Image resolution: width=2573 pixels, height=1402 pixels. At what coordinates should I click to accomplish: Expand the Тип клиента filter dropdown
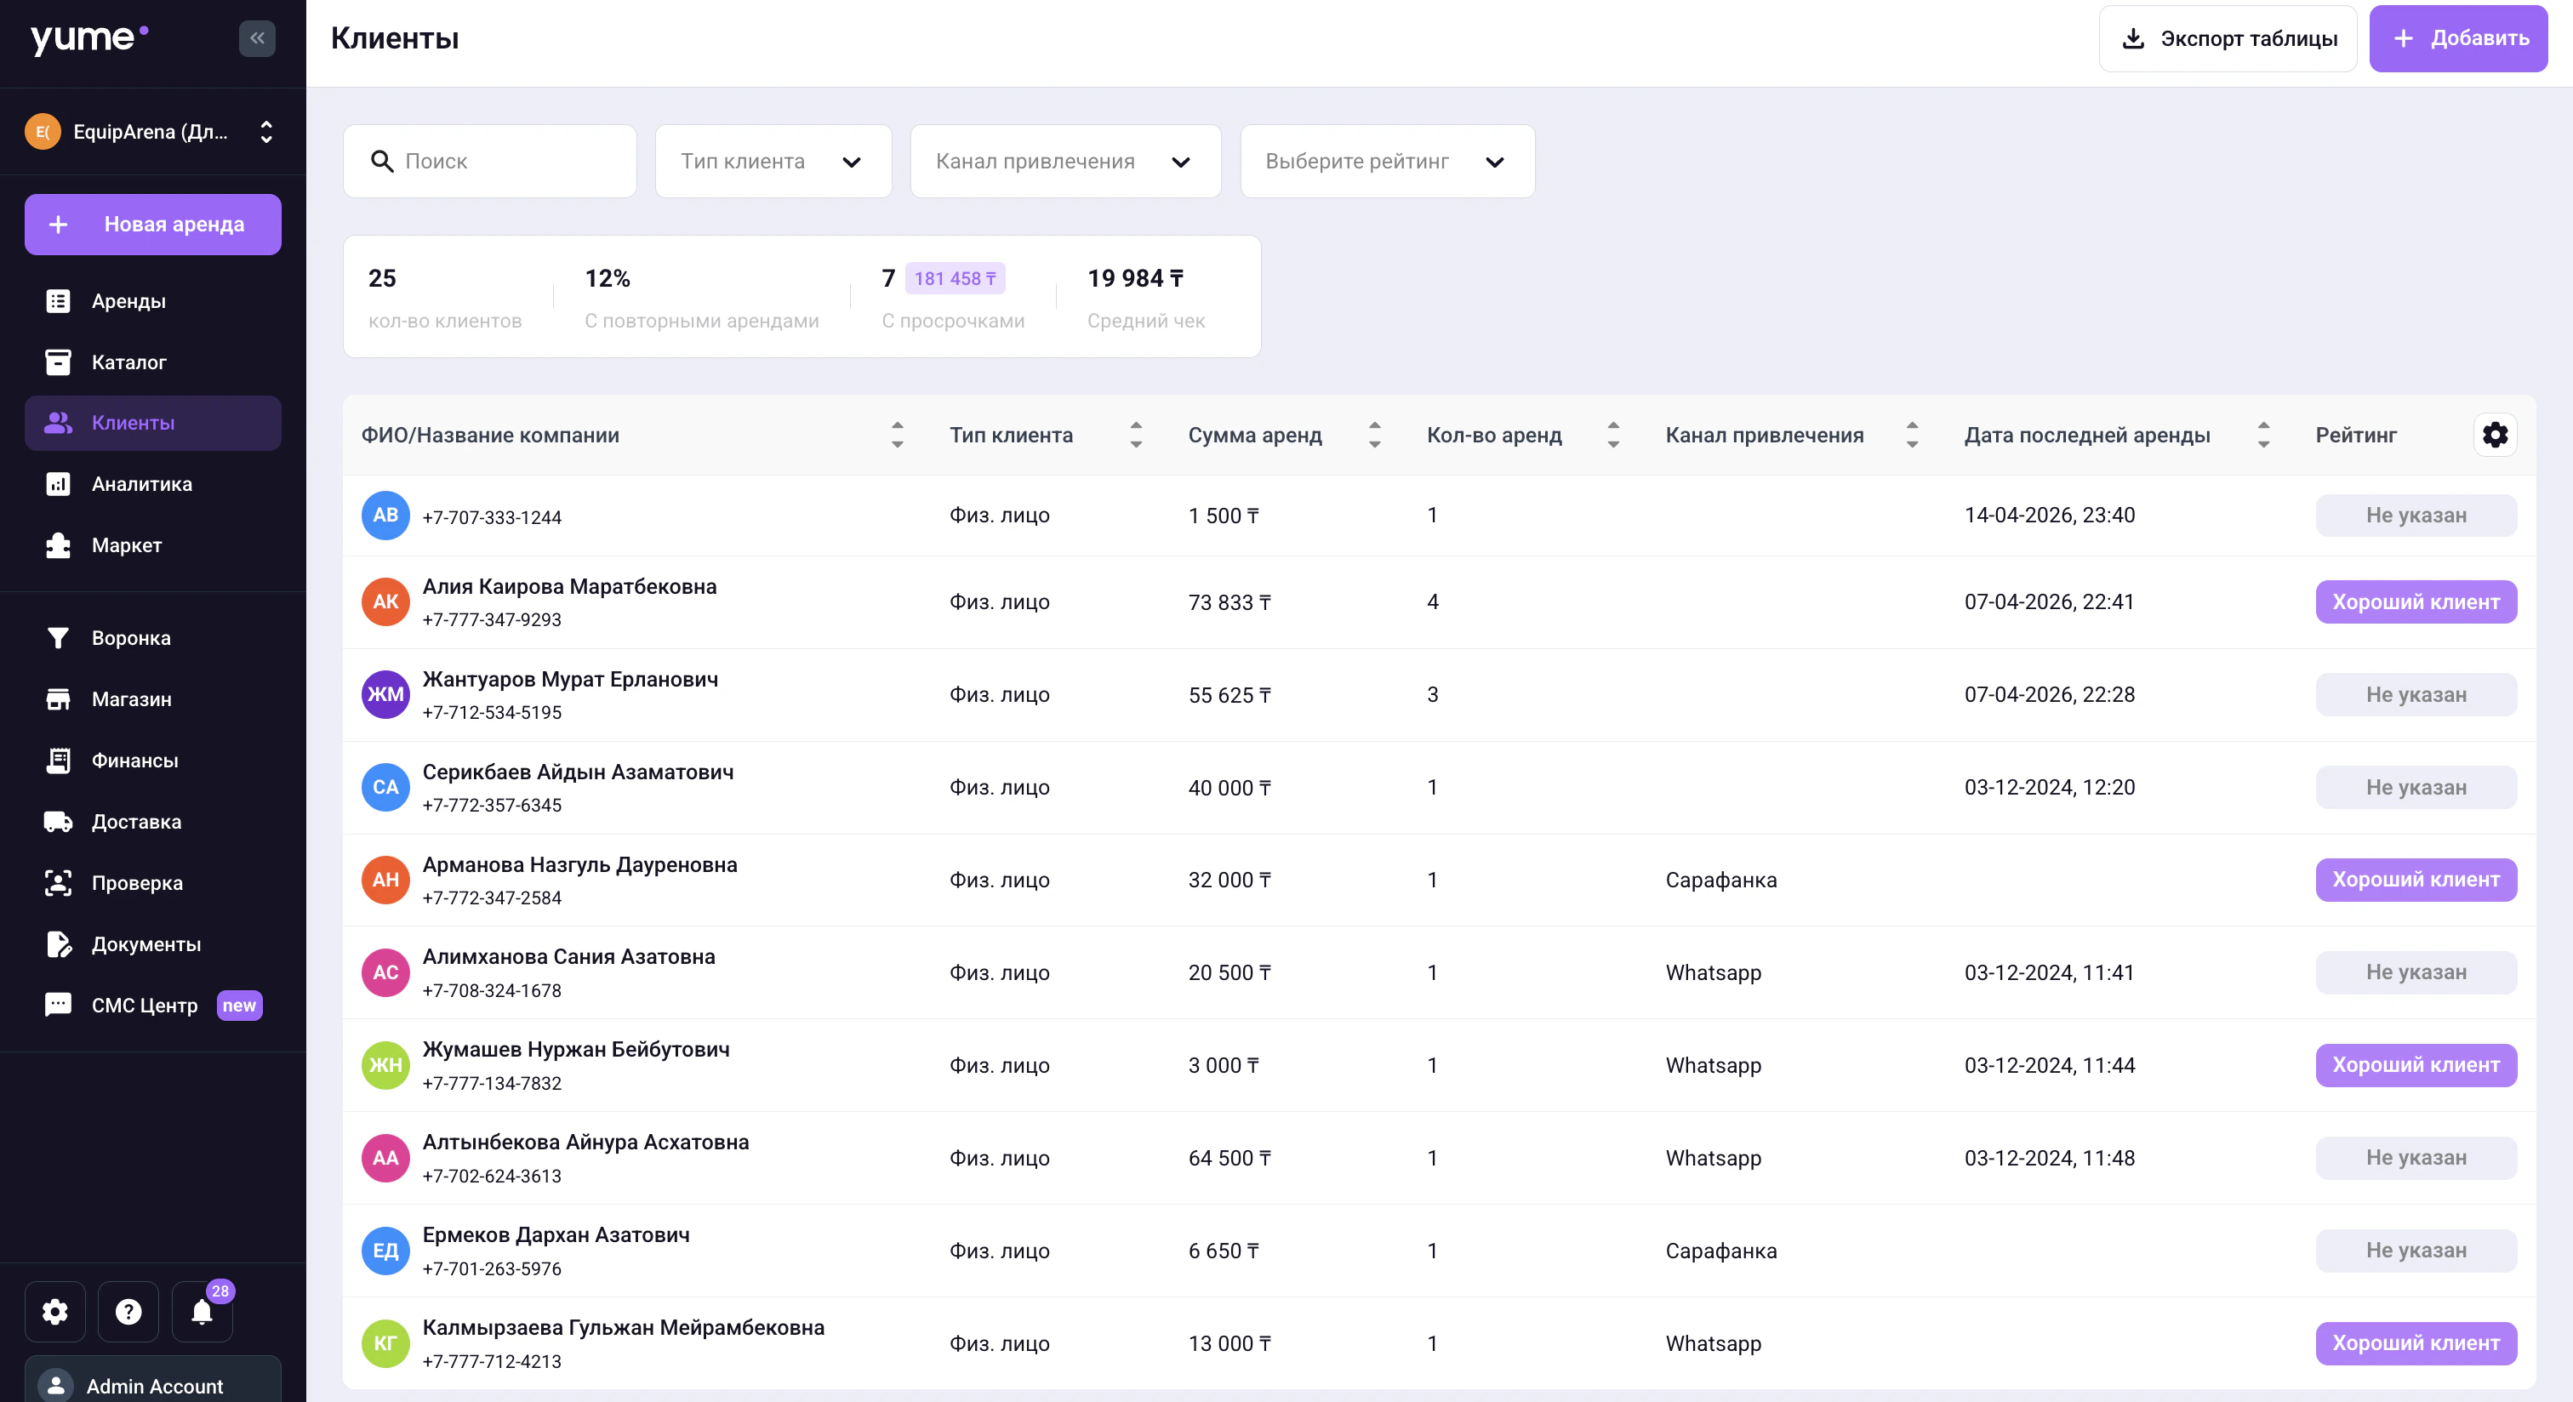pos(772,162)
